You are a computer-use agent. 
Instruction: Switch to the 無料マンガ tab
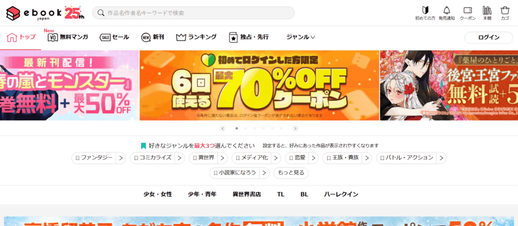(x=68, y=37)
